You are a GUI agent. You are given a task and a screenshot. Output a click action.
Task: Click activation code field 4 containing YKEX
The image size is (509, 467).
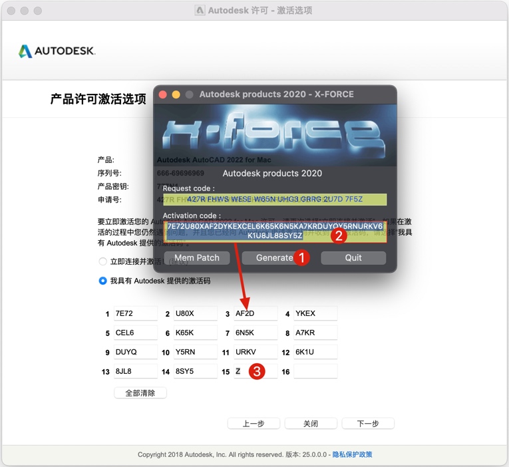315,313
